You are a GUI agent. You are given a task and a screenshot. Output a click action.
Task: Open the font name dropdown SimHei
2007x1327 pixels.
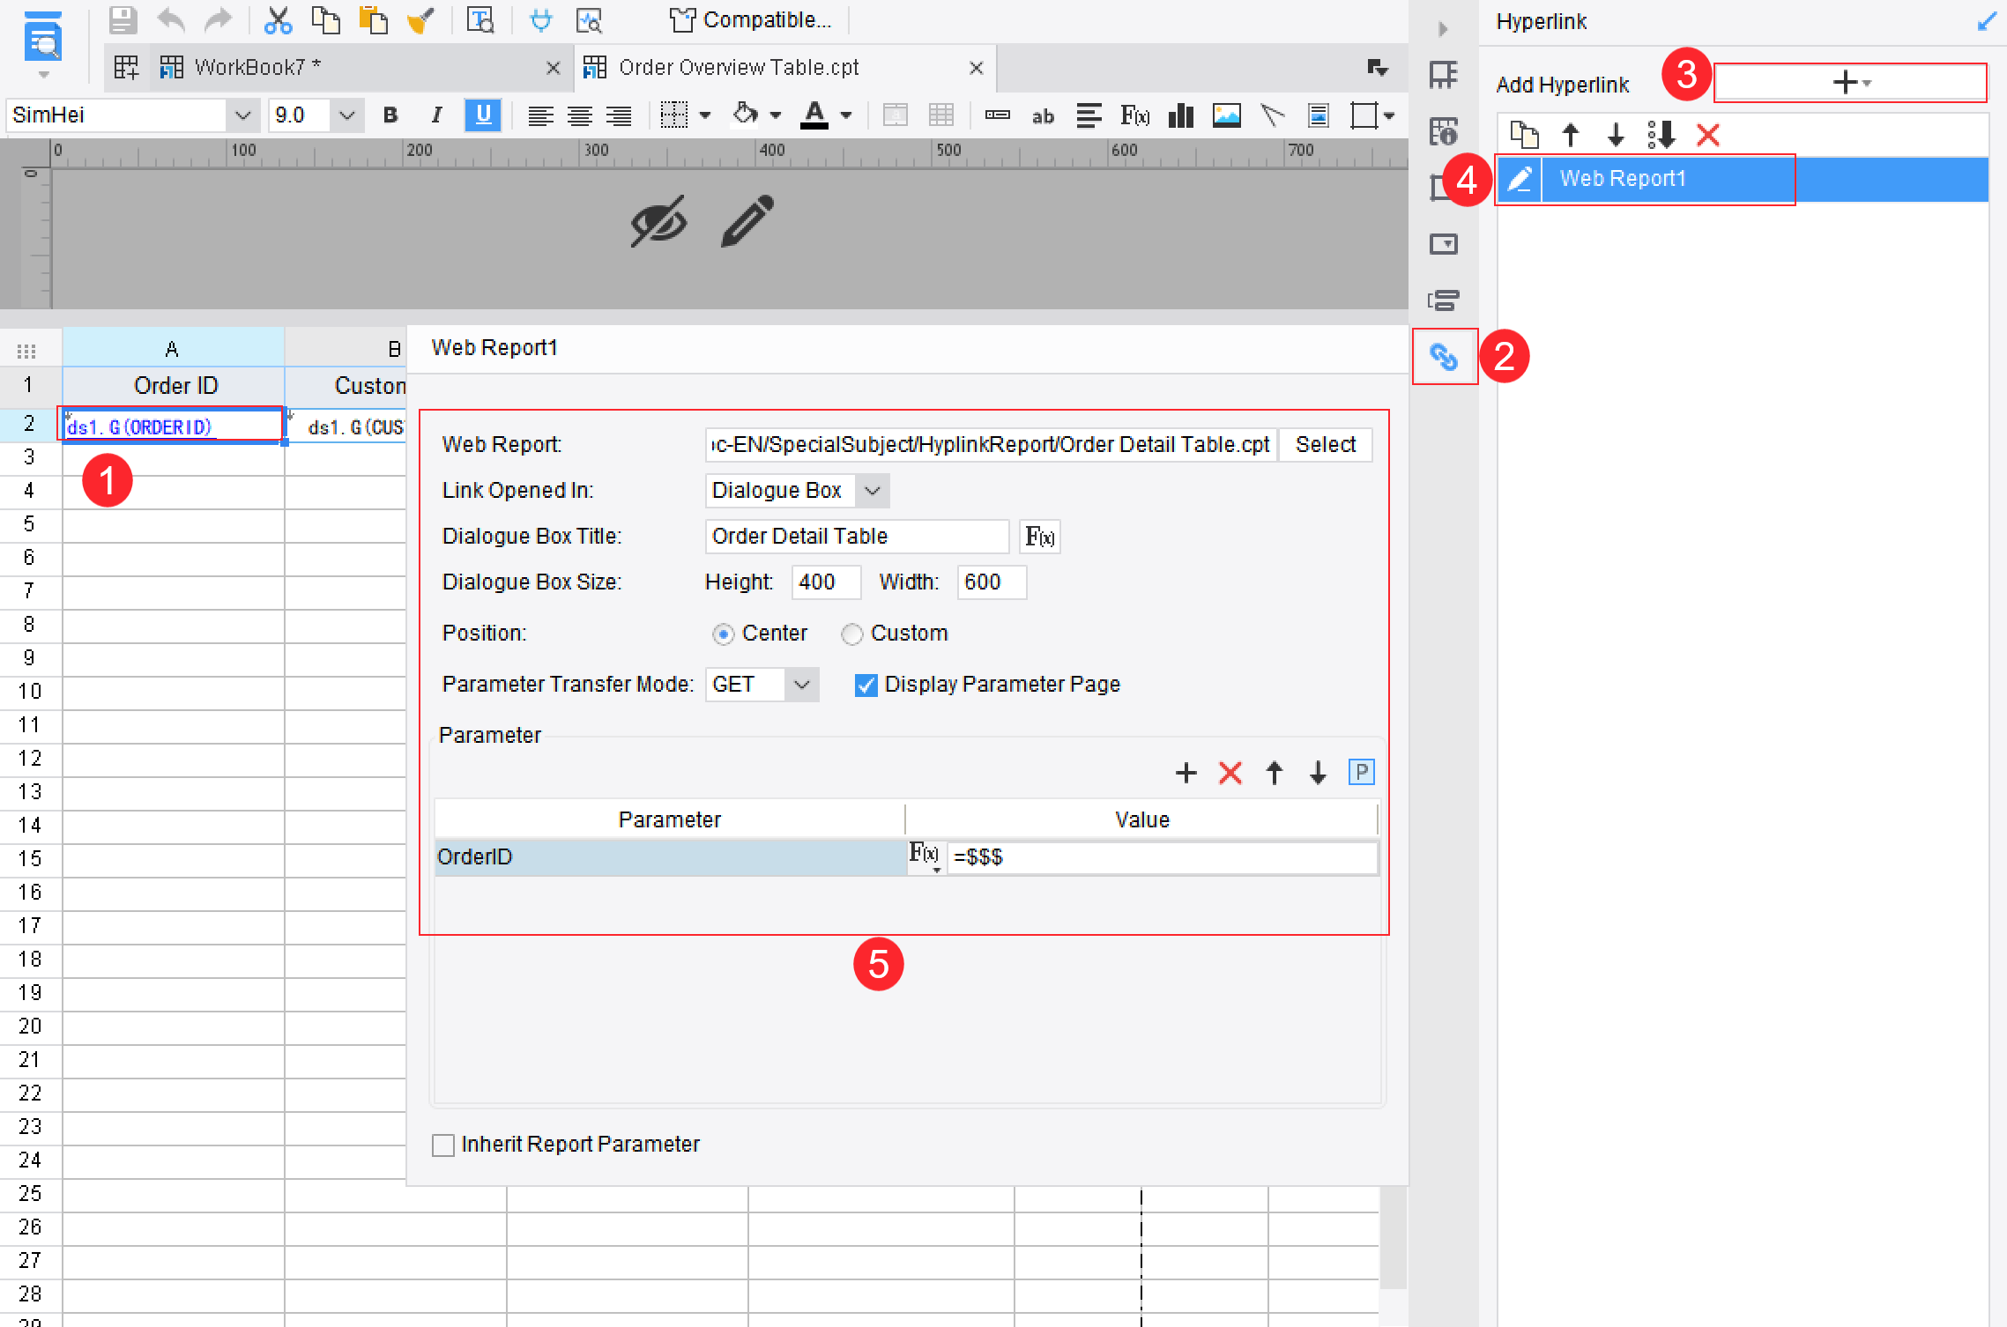click(242, 115)
